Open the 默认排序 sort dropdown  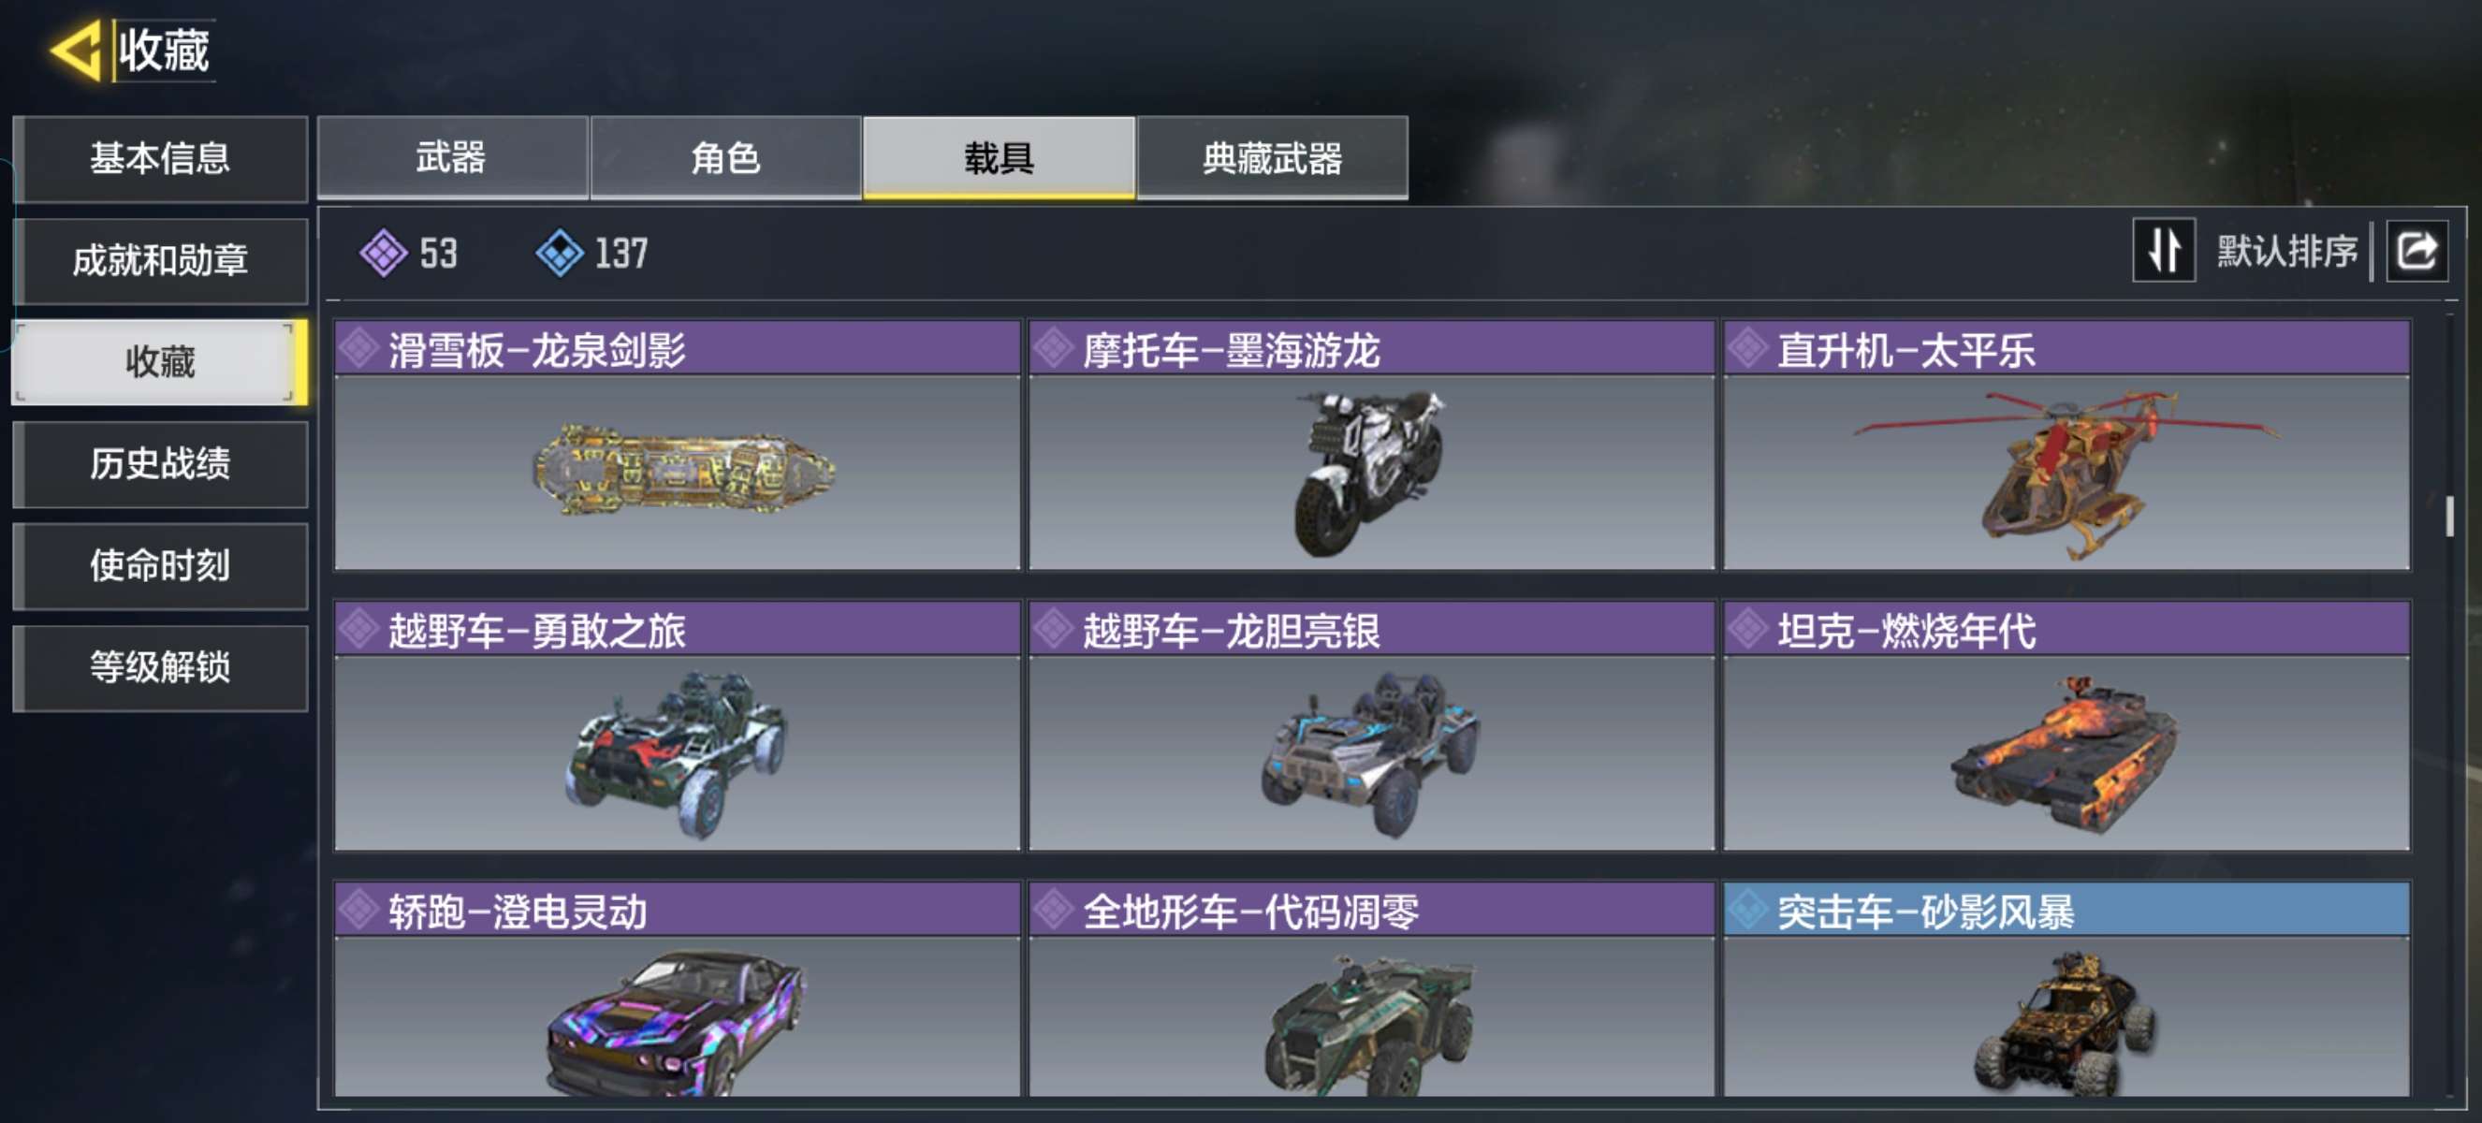[x=2286, y=252]
